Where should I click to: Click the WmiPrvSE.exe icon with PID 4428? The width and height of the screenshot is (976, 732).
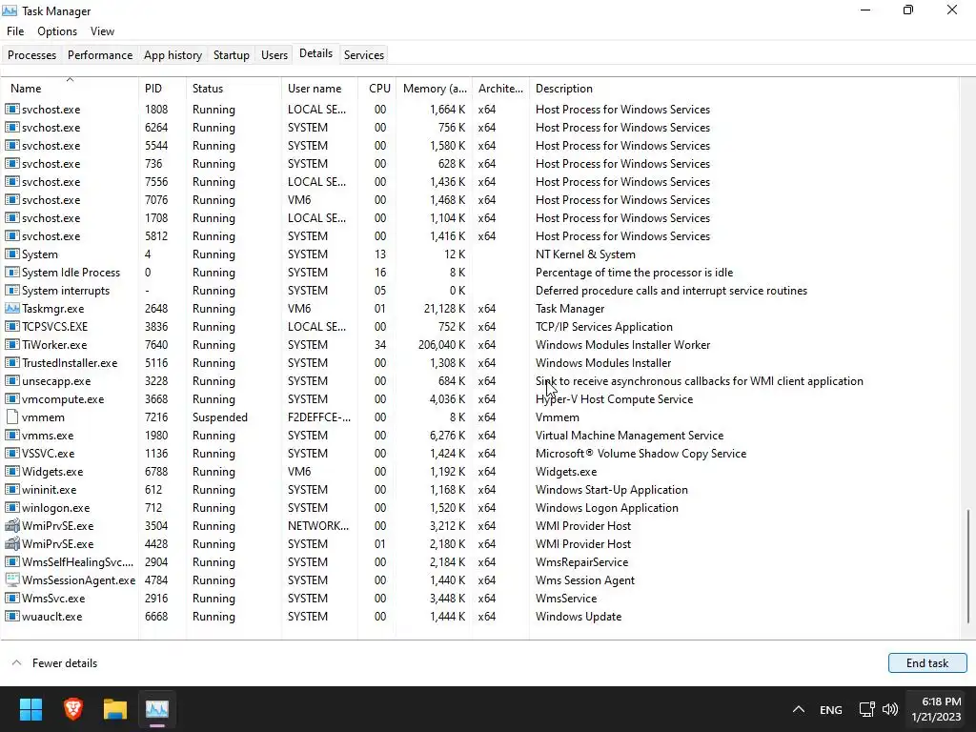point(11,543)
